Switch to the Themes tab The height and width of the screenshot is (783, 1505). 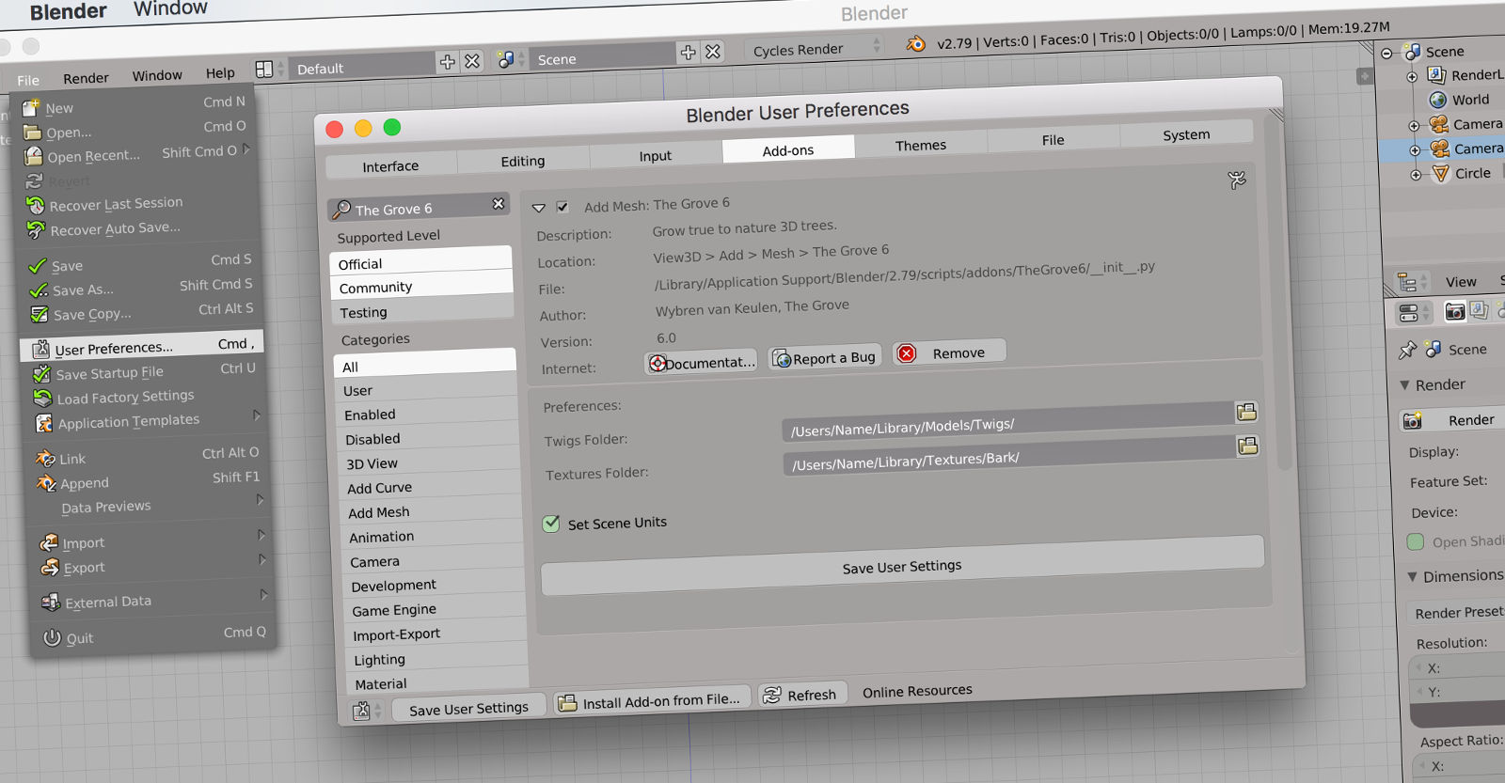pyautogui.click(x=921, y=144)
